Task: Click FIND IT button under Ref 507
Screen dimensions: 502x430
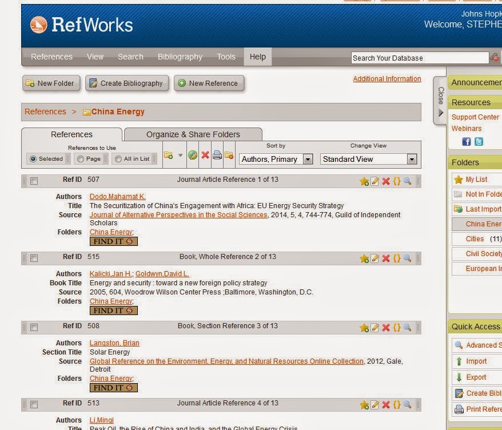Action: coord(114,241)
